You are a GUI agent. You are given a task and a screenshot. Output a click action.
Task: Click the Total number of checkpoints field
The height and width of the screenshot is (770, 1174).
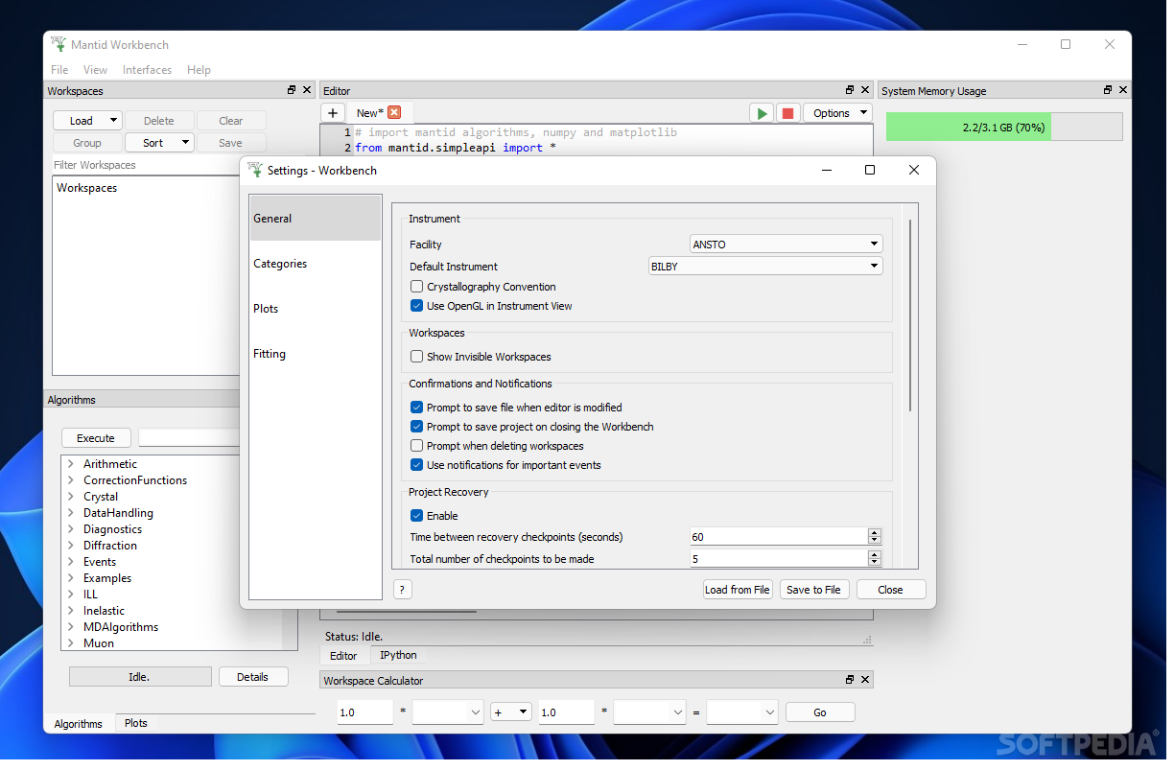coord(778,559)
